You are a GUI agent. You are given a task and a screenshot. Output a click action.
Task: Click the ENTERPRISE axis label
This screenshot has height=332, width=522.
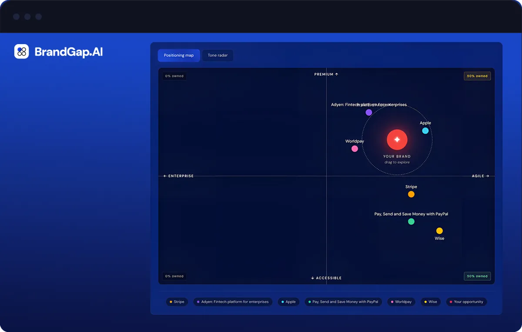[178, 176]
